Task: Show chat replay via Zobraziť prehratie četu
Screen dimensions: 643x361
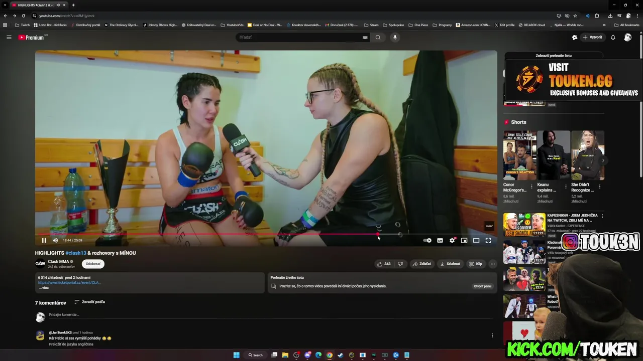Action: pos(554,56)
